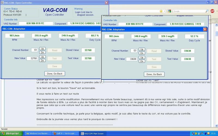
Task: Click the 60.2 % Duty Cycle reading
Action: [93, 36]
